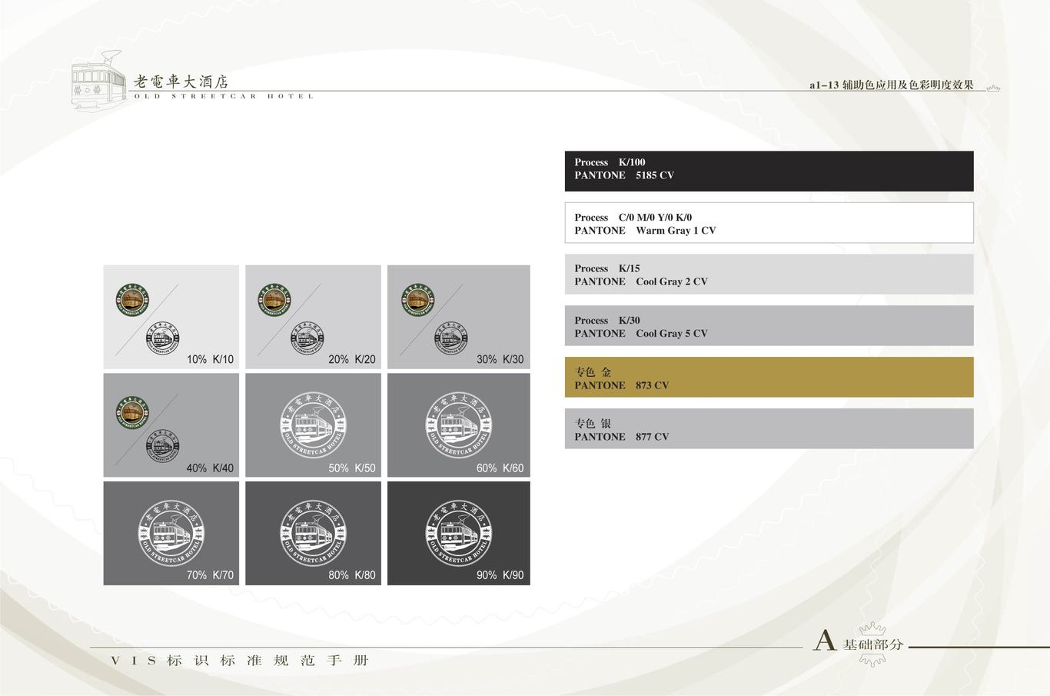The height and width of the screenshot is (696, 1050).
Task: Pick the silver PANTONE 877 CV swatch
Action: click(769, 429)
